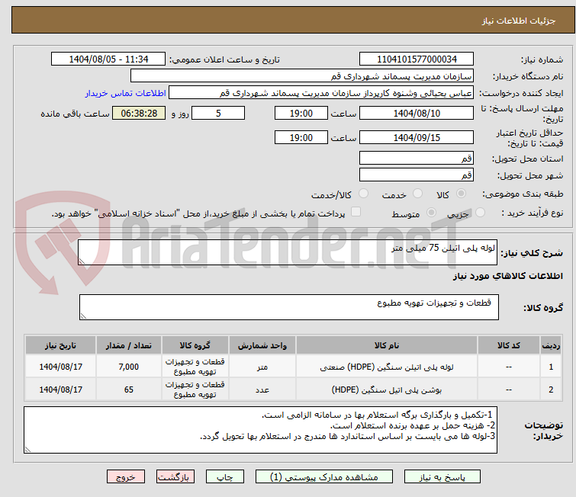
Task: Click row 1 item لوله پلی اتیلن سنگین
Action: tap(387, 367)
